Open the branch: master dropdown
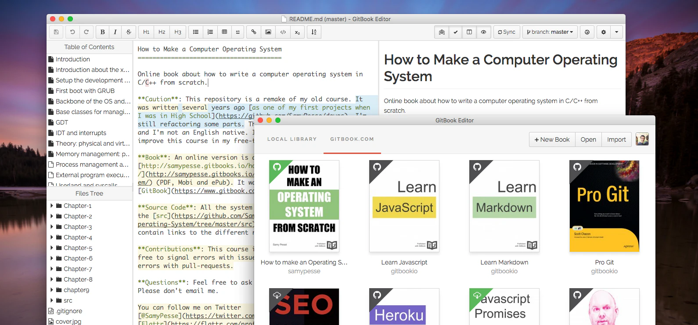 [x=550, y=32]
